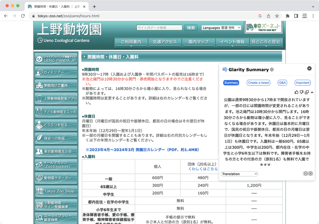The image size is (319, 224).
Task: Open the ご利用案内 menu
Action: (x=131, y=42)
